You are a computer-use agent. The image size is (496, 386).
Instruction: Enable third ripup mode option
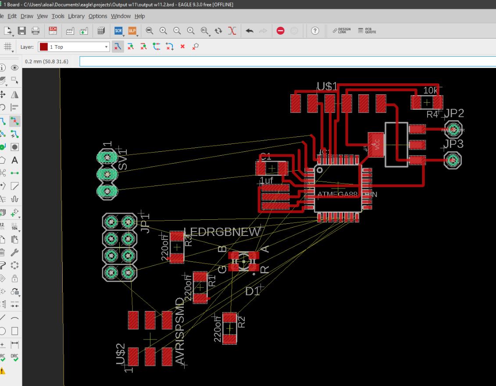coord(143,47)
